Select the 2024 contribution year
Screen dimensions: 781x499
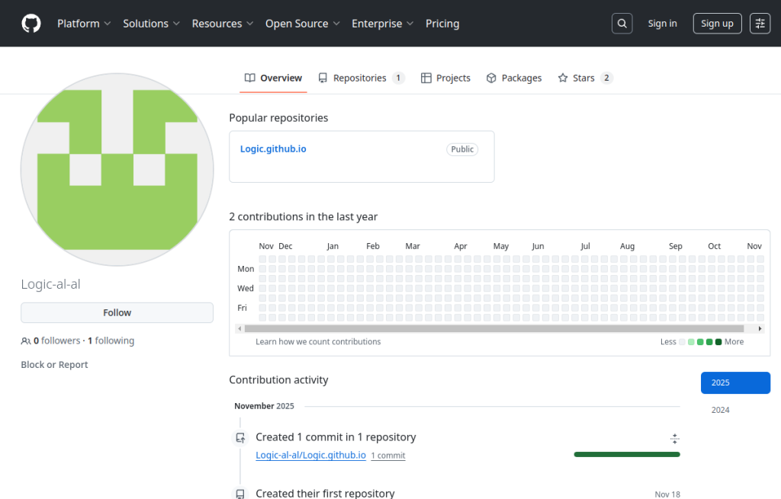point(720,410)
